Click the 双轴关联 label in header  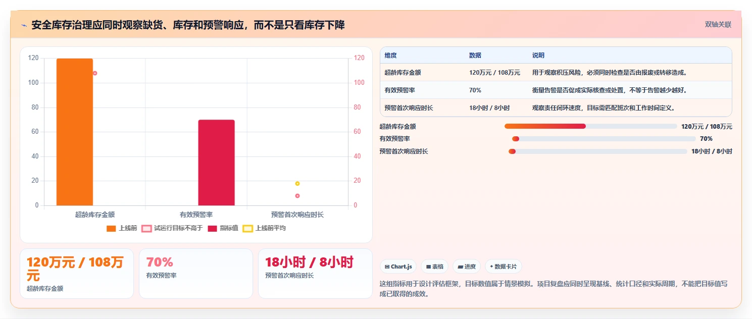click(718, 24)
